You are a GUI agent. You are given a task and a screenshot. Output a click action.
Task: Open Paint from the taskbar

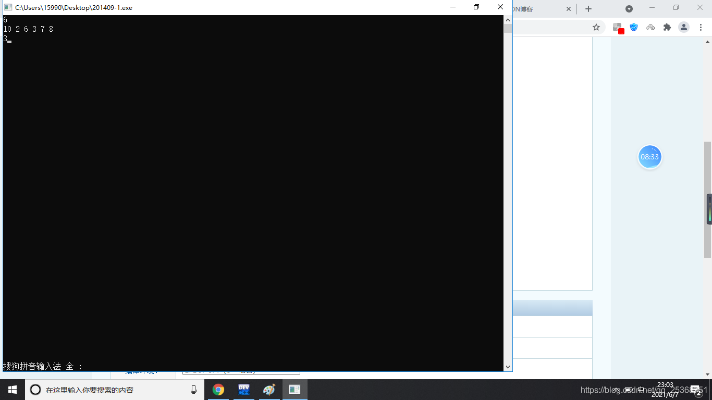[268, 390]
